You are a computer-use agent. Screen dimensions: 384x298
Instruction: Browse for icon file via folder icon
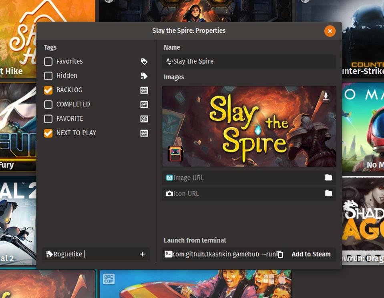(x=328, y=194)
